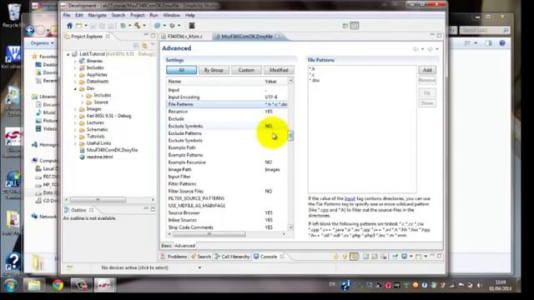Click the Project Explorer horizontal scrollbar
The image size is (534, 300).
(x=98, y=200)
